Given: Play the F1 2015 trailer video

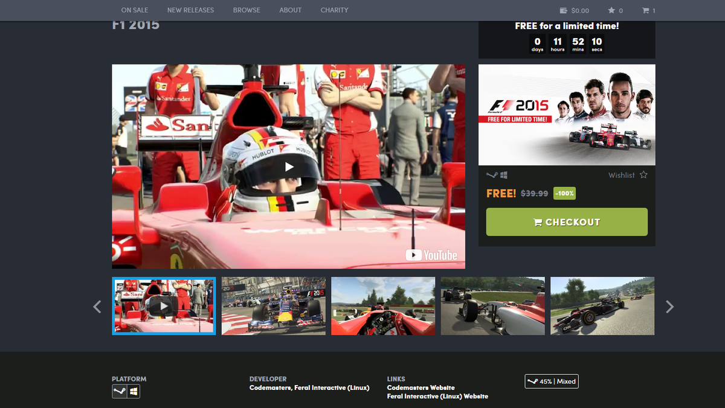Looking at the screenshot, I should 289,167.
